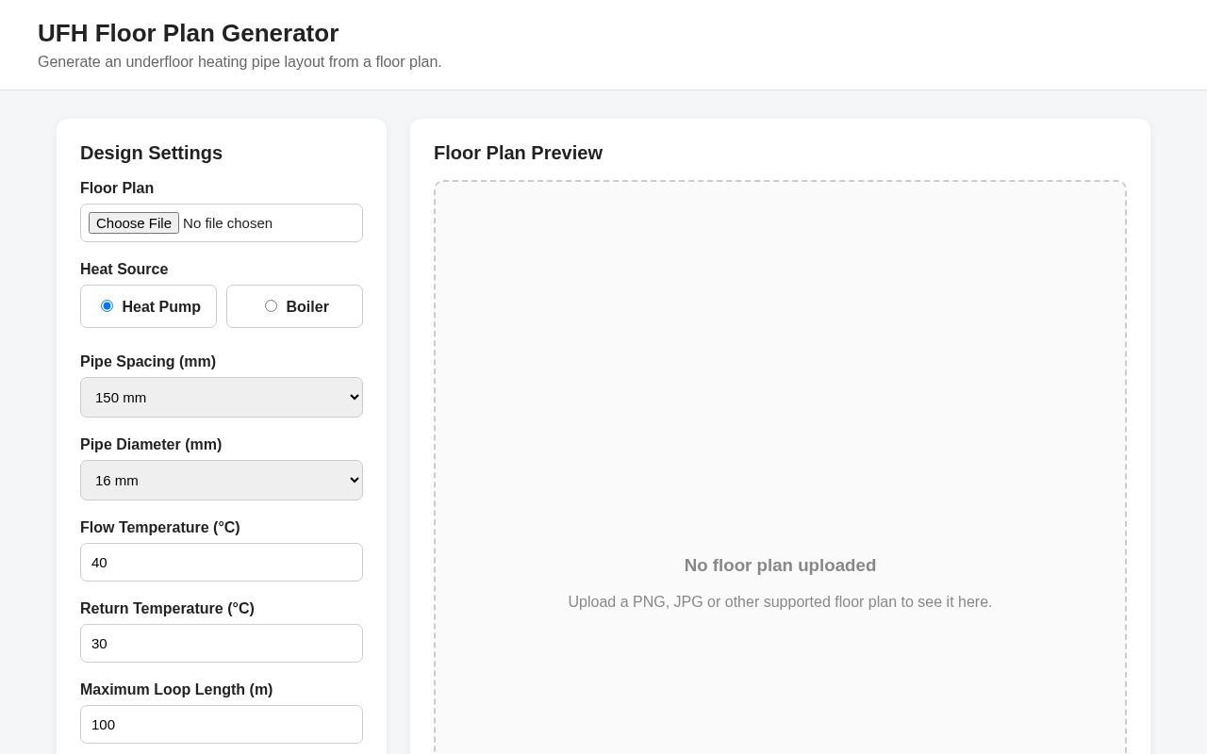Click the UFH Floor Plan Generator title
The width and height of the screenshot is (1207, 754).
188,33
